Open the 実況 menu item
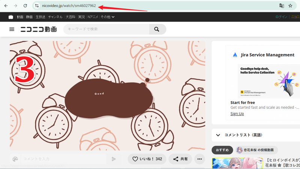The image size is (300, 169). (x=81, y=17)
